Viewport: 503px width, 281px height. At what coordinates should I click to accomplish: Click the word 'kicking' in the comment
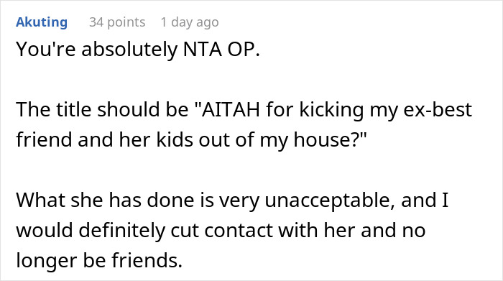pos(332,110)
